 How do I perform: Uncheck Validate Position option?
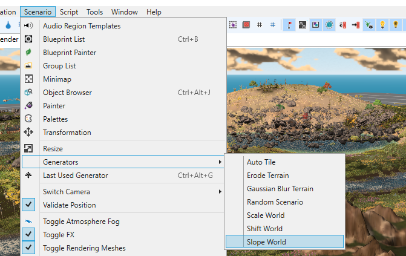tap(28, 205)
